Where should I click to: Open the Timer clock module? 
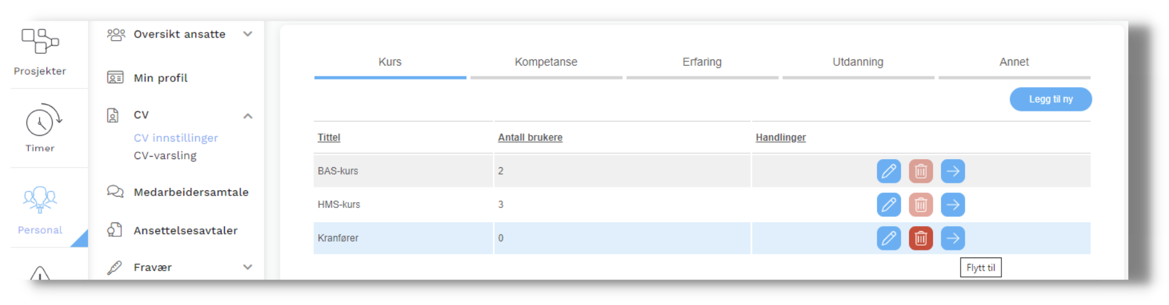(40, 128)
